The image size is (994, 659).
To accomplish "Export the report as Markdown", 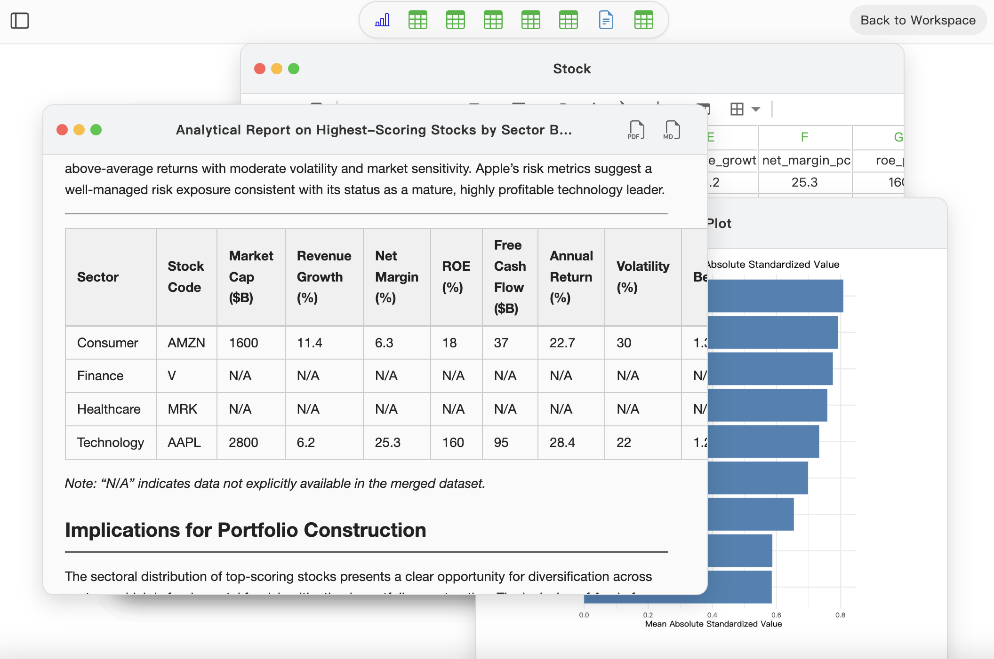I will pos(672,130).
